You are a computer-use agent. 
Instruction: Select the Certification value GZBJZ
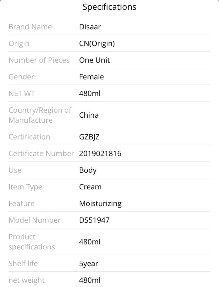tap(89, 137)
